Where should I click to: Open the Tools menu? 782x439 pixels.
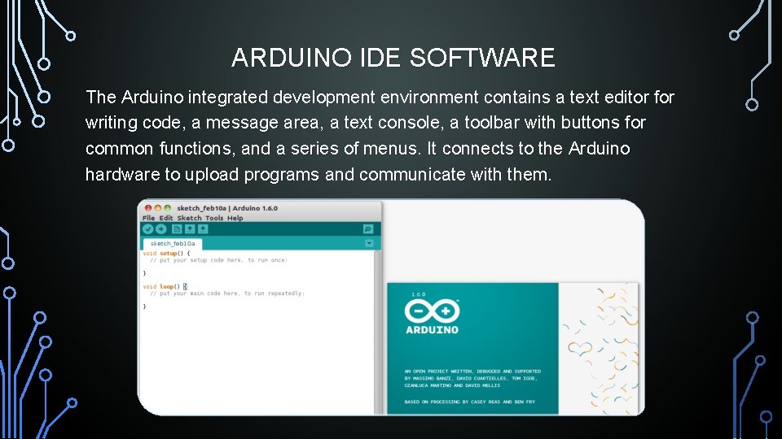coord(214,218)
